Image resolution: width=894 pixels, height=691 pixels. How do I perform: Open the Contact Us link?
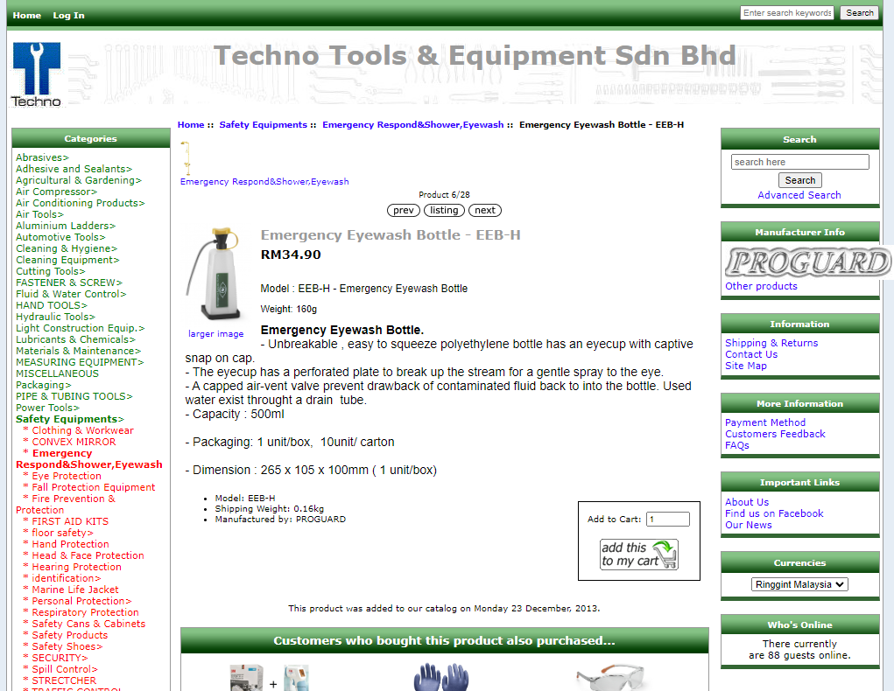tap(751, 354)
